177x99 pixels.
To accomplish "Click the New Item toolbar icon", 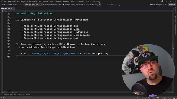I will coord(9,5).
